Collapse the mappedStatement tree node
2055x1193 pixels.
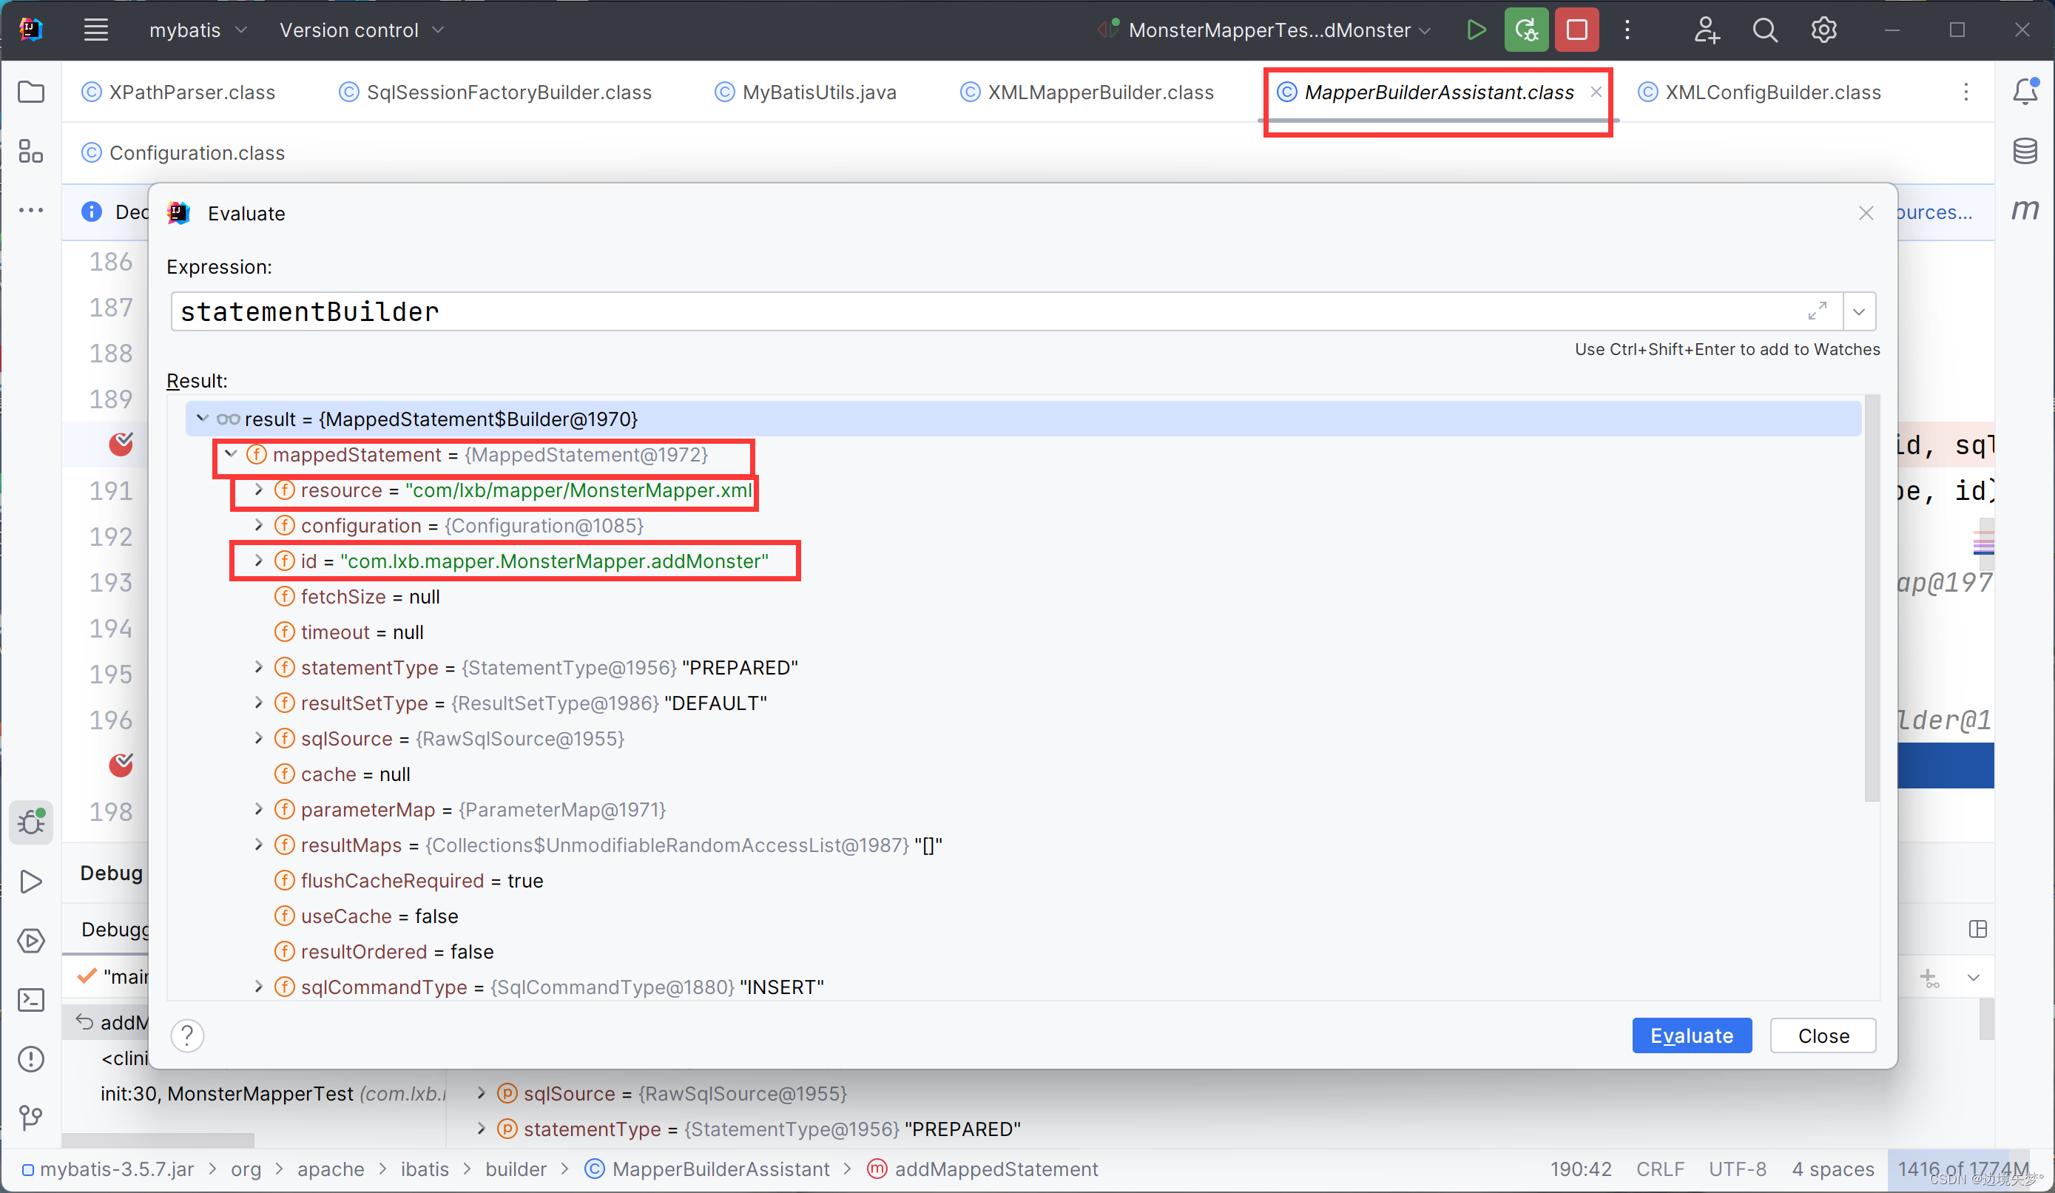pos(231,454)
